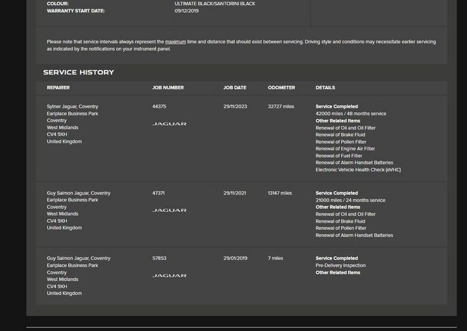Click the Jaguar logo beside job 44375
This screenshot has width=467, height=331.
169,124
